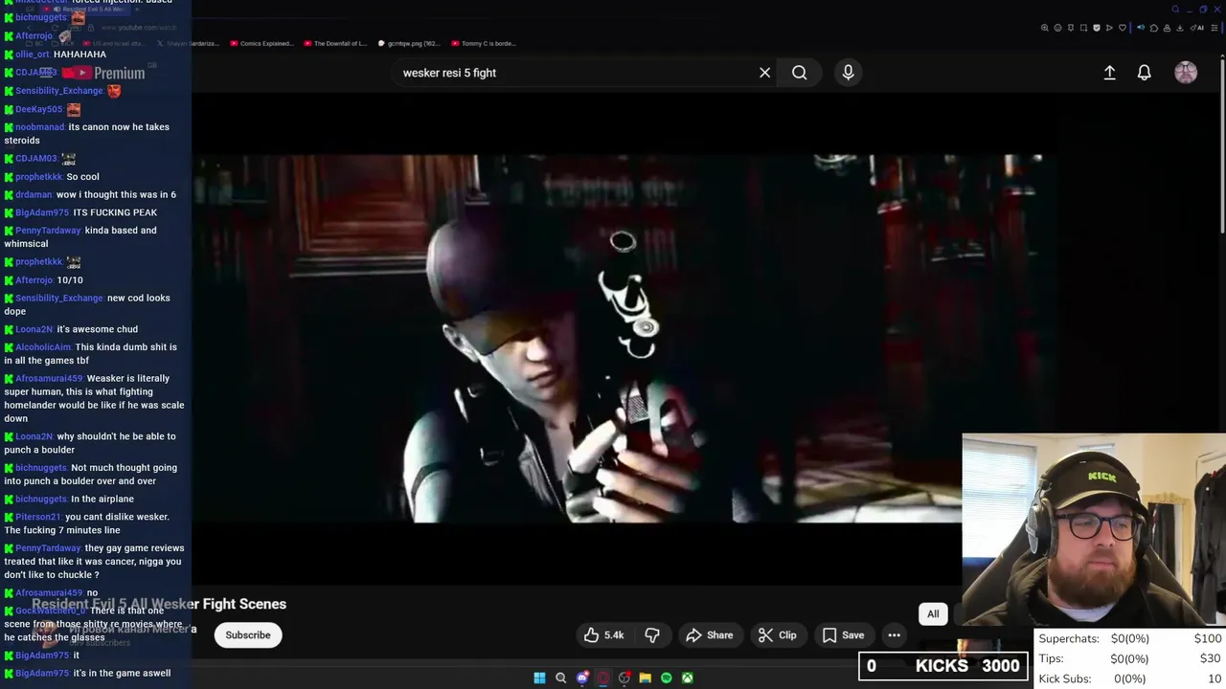This screenshot has height=689, width=1226.
Task: Open Spotify from the taskbar
Action: tap(667, 678)
